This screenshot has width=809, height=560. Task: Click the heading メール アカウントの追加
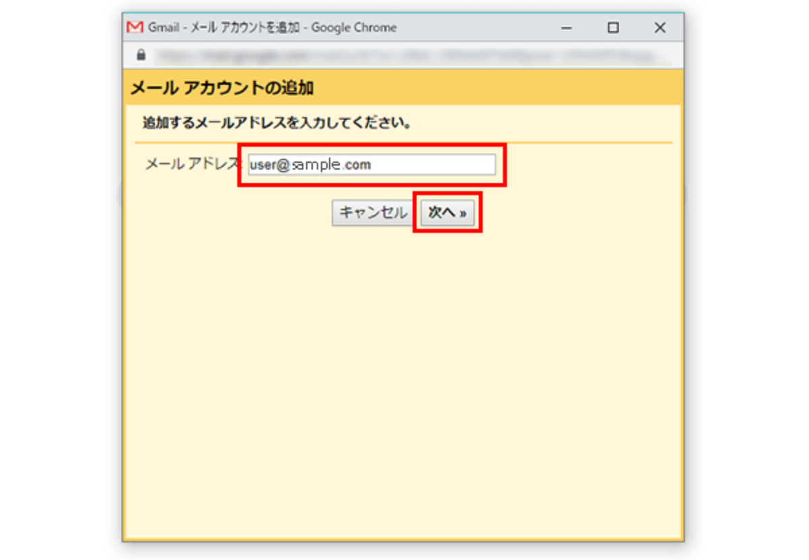click(x=222, y=87)
